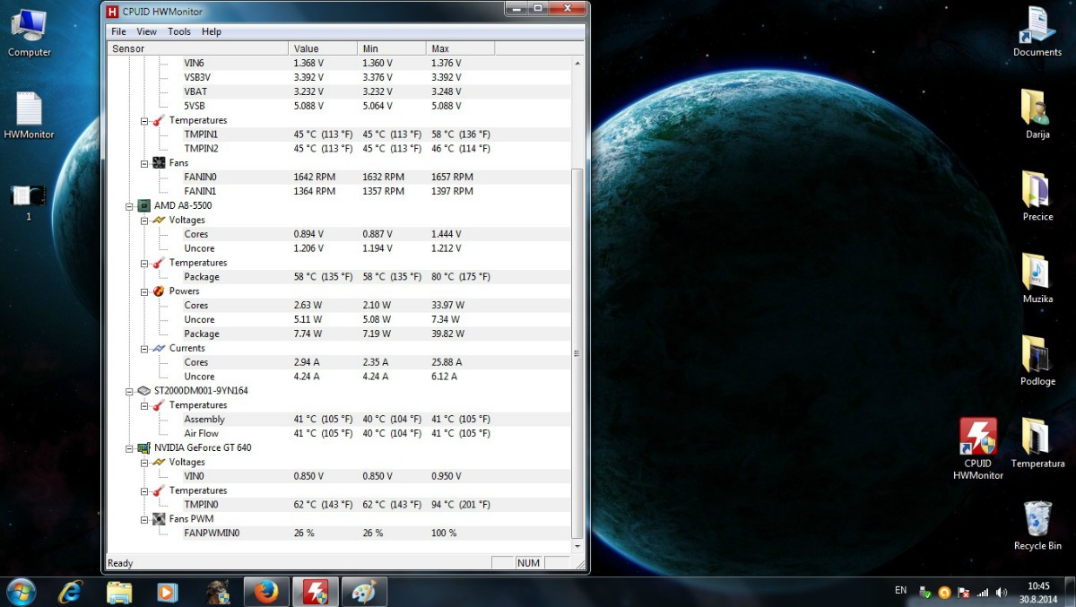Open Firefox from the taskbar
The width and height of the screenshot is (1076, 607).
tap(266, 592)
